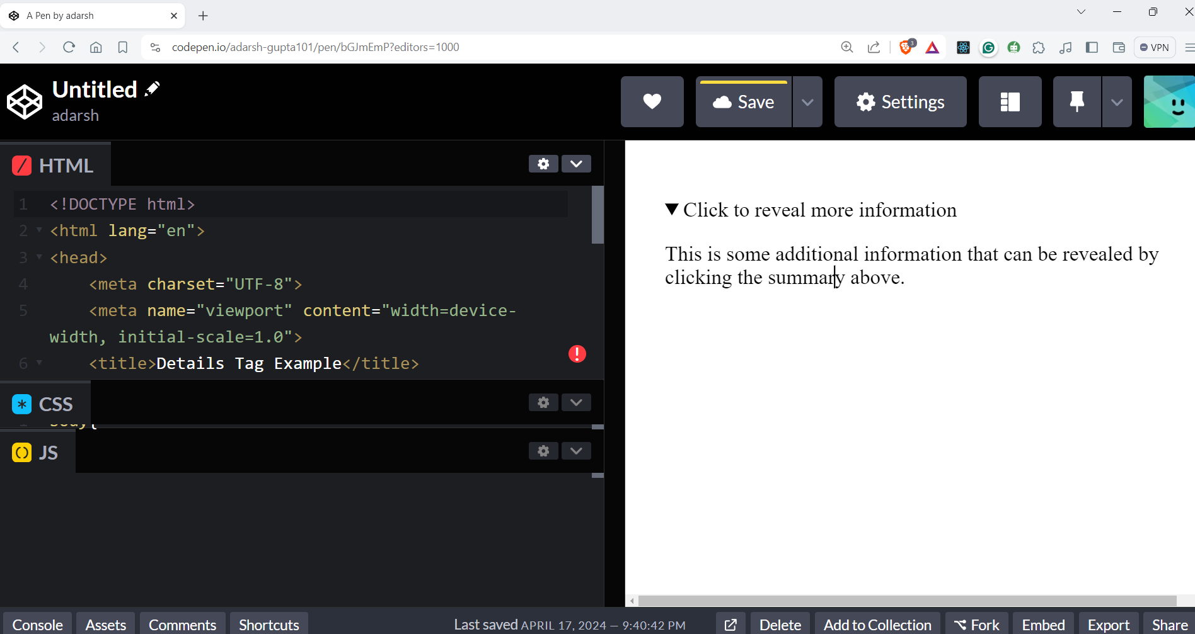This screenshot has width=1195, height=634.
Task: Toggle the Brave VPN button
Action: (x=1155, y=47)
